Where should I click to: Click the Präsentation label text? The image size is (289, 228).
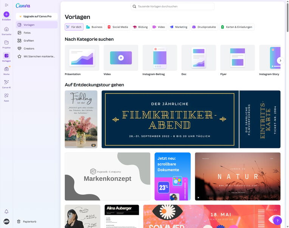click(x=73, y=74)
